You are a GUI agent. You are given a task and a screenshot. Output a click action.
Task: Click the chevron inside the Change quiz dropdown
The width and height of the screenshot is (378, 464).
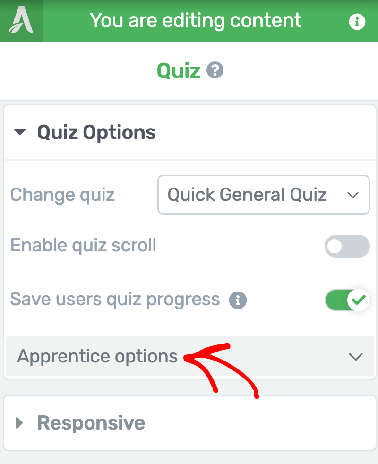(353, 195)
